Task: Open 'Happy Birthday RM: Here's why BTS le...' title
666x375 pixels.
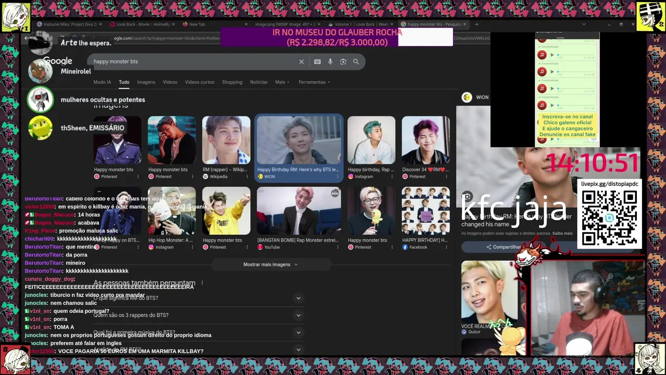Action: [298, 169]
